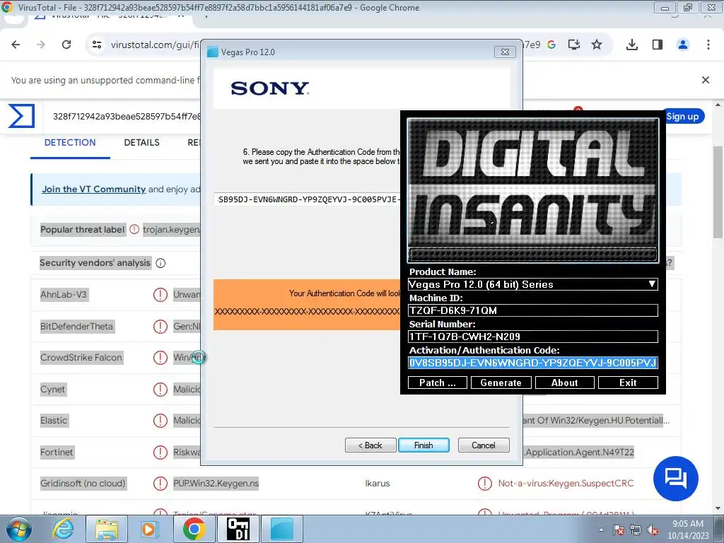Open File Explorer from taskbar
Screen dimensions: 724x543
[x=107, y=529]
